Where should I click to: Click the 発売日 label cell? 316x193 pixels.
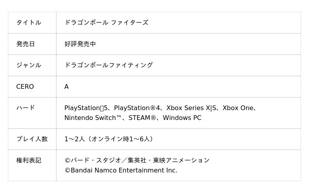(x=26, y=44)
